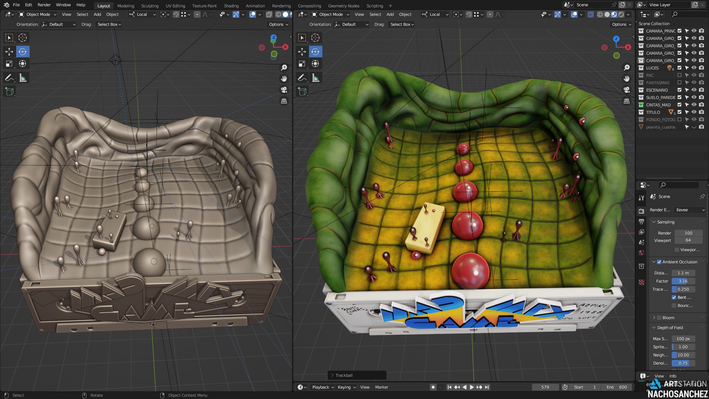The width and height of the screenshot is (709, 399).
Task: Open the World properties tab icon
Action: pos(641,253)
